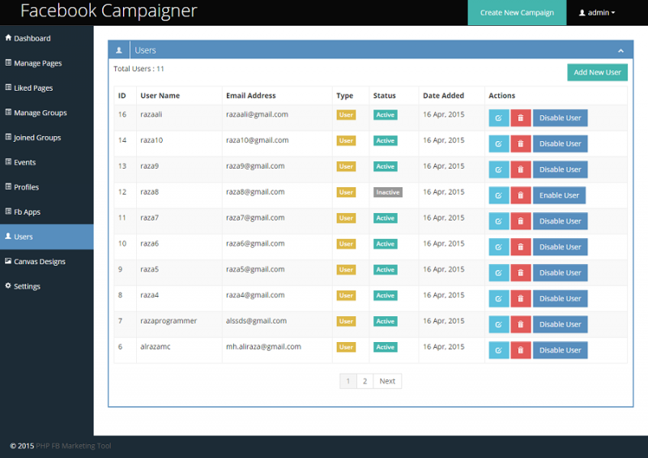This screenshot has width=648, height=458.
Task: Open Joined Groups menu item
Action: pos(47,137)
